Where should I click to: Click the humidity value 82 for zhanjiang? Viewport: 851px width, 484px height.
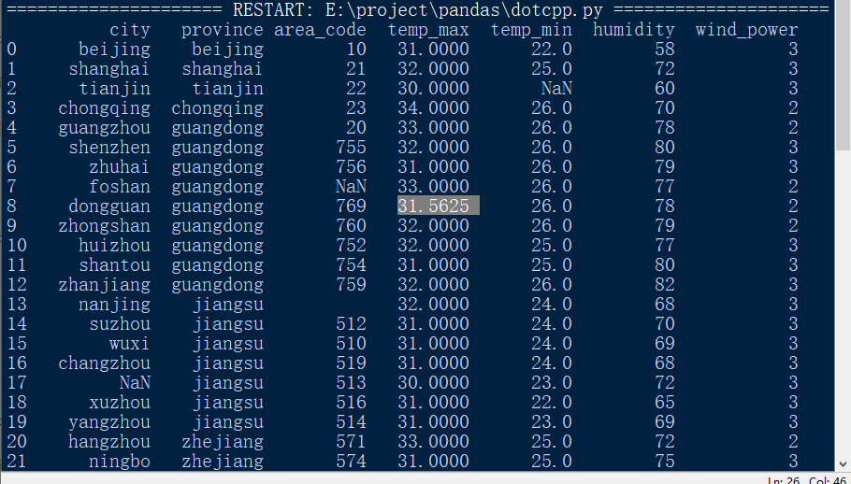[664, 284]
